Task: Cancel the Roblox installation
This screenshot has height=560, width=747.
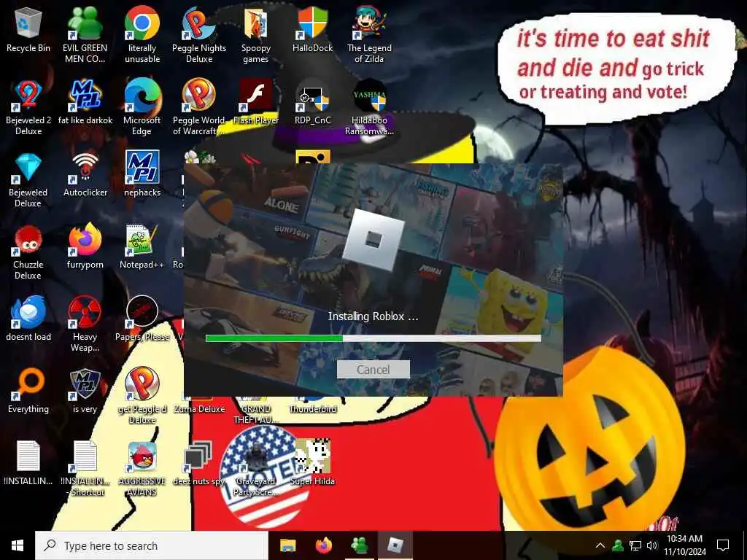Action: (x=373, y=370)
